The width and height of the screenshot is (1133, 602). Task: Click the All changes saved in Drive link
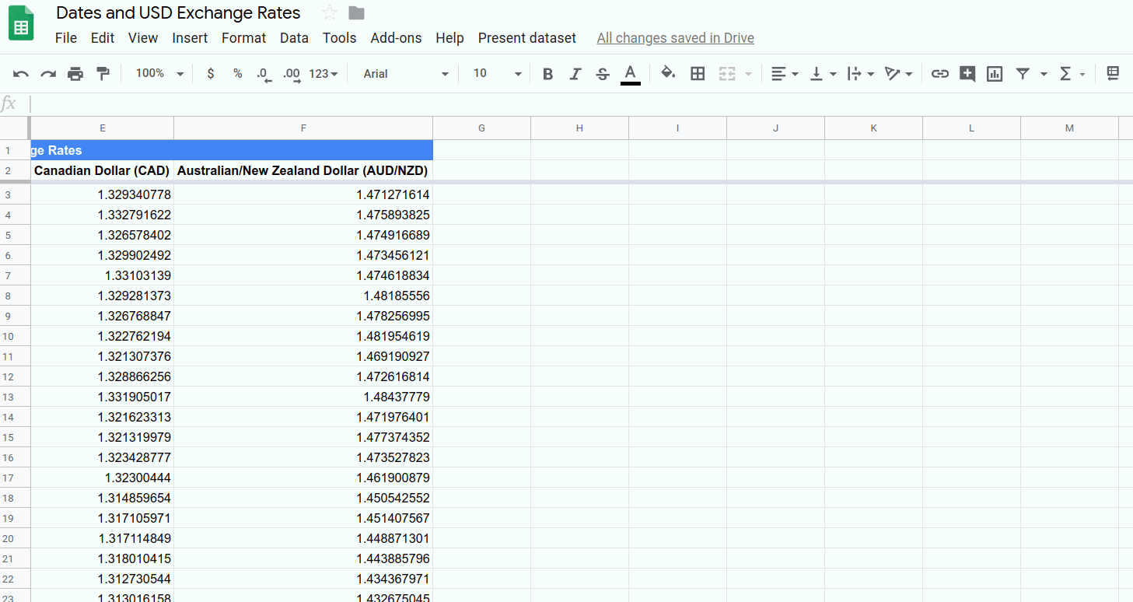[x=675, y=38]
